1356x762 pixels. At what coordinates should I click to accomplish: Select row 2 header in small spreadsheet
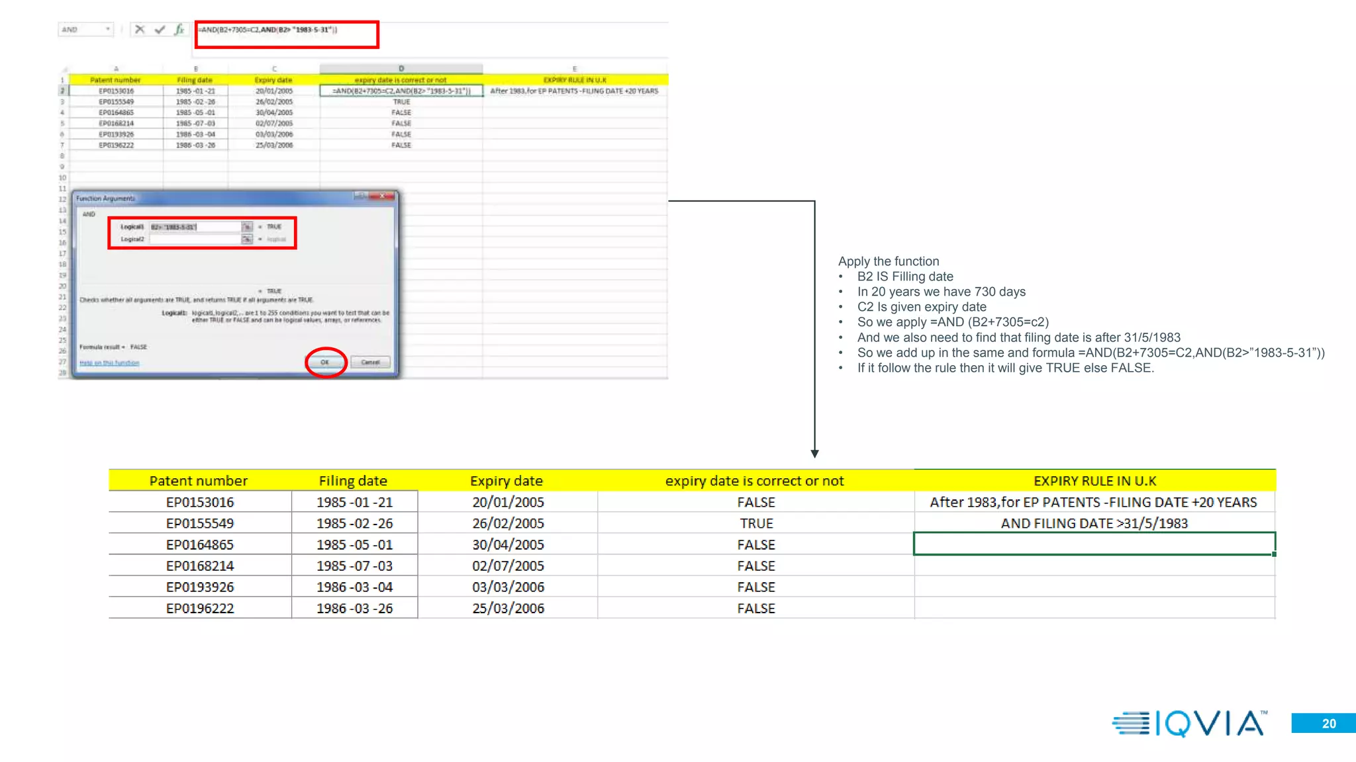pos(63,91)
